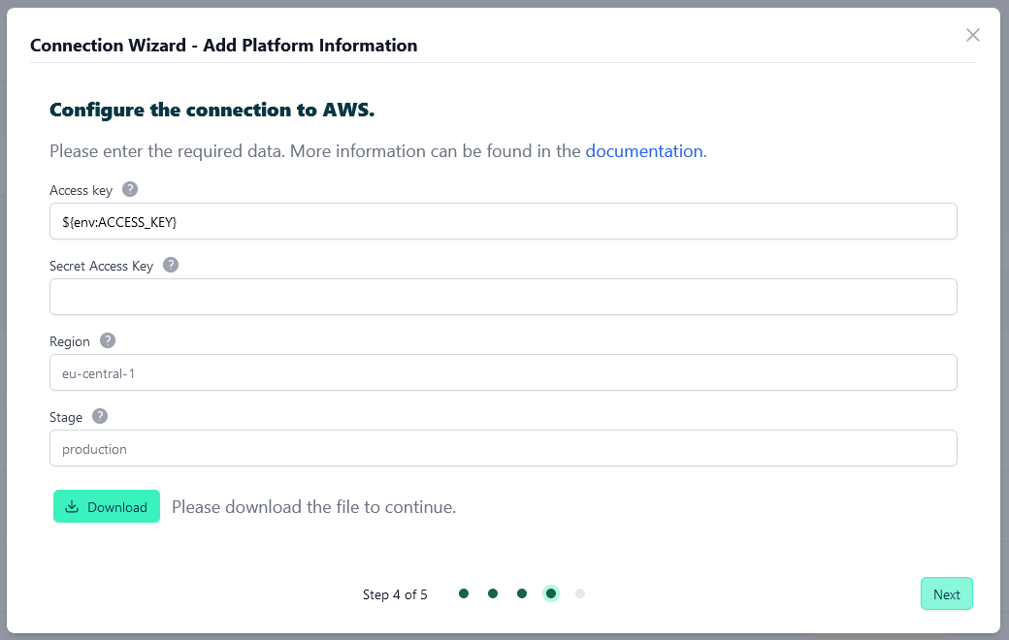Open the Access key help tooltip
Image resolution: width=1009 pixels, height=640 pixels.
130,189
